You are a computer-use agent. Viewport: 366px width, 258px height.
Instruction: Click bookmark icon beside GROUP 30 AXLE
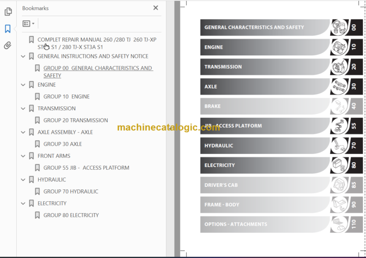[37, 144]
